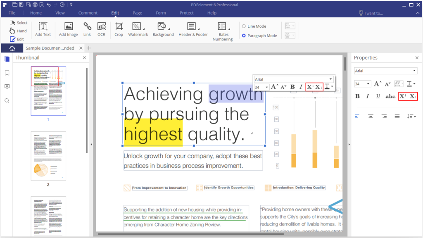The image size is (423, 238).
Task: Open the Watermark dropdown
Action: [138, 29]
